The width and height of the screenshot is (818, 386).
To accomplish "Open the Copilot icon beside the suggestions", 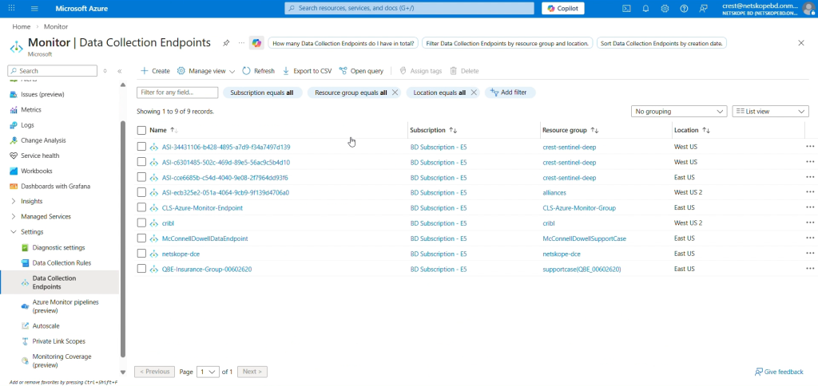I will (256, 43).
